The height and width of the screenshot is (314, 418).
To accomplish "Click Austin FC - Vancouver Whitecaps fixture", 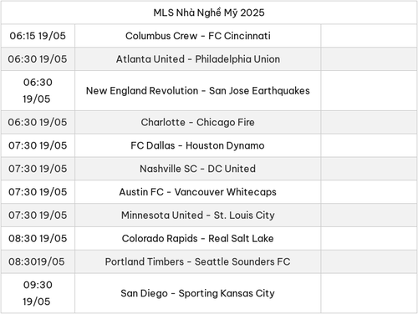I will [197, 192].
